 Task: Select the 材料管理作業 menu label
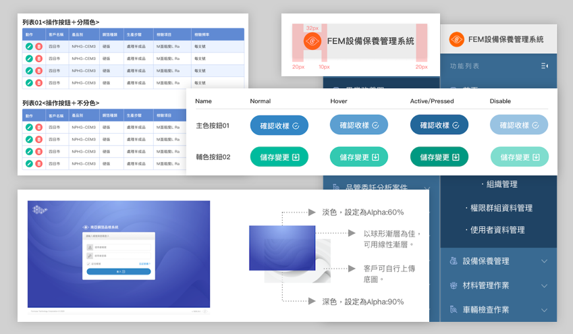486,285
